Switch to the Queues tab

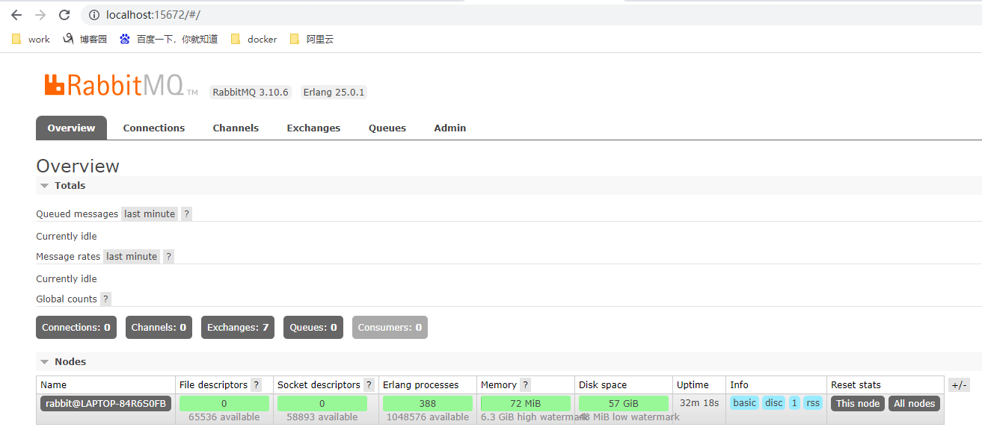(x=387, y=128)
